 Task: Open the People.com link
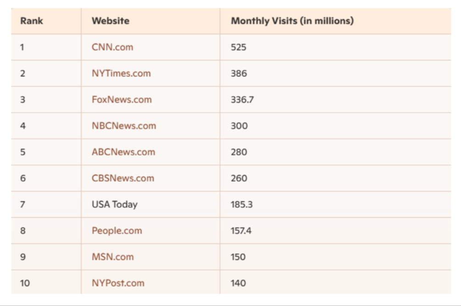(117, 231)
